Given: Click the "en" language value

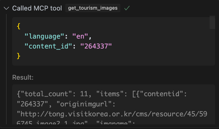Looking at the screenshot, I should click(x=80, y=36).
